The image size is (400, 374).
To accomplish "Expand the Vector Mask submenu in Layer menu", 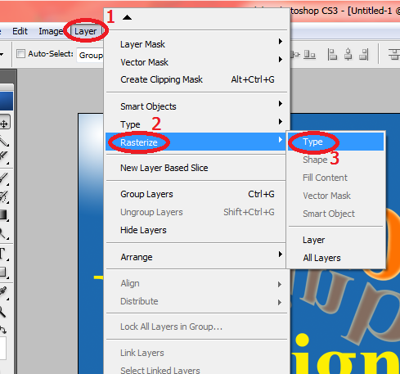I will coord(196,62).
